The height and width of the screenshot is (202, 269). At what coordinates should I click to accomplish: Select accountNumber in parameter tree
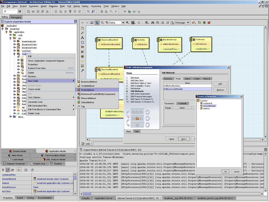coord(209,106)
